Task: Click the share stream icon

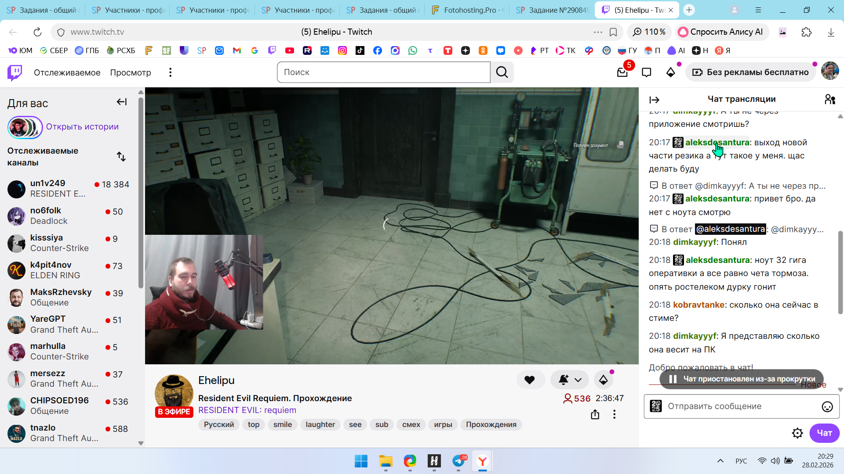Action: coord(595,414)
